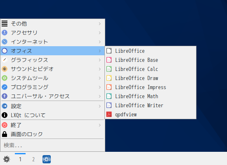The image size is (227, 165).
Task: Click the グラフィックス brush icon
Action: point(5,60)
